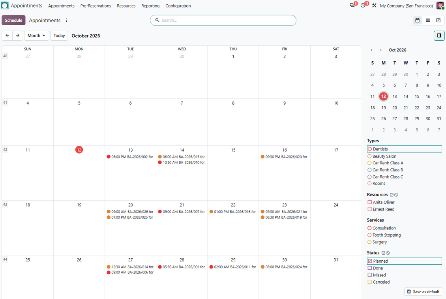Click Save as default button
The width and height of the screenshot is (446, 299).
[x=423, y=291]
